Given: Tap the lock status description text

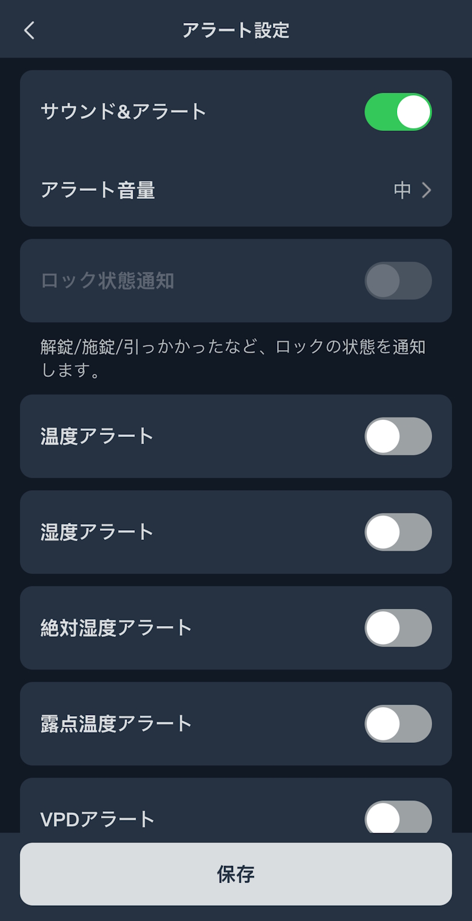Looking at the screenshot, I should [233, 358].
